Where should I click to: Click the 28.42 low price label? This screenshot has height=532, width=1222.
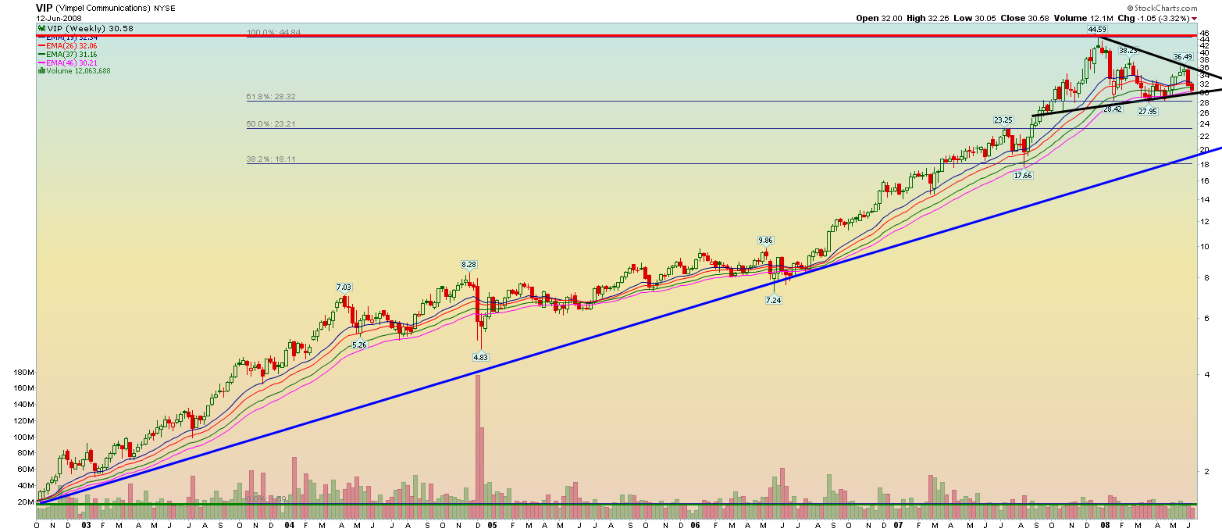point(1113,109)
